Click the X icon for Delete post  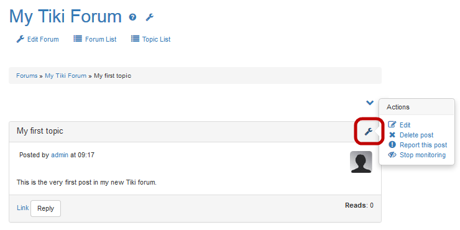(x=392, y=135)
